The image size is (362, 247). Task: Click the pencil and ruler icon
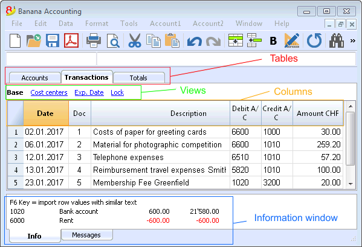tap(292, 40)
